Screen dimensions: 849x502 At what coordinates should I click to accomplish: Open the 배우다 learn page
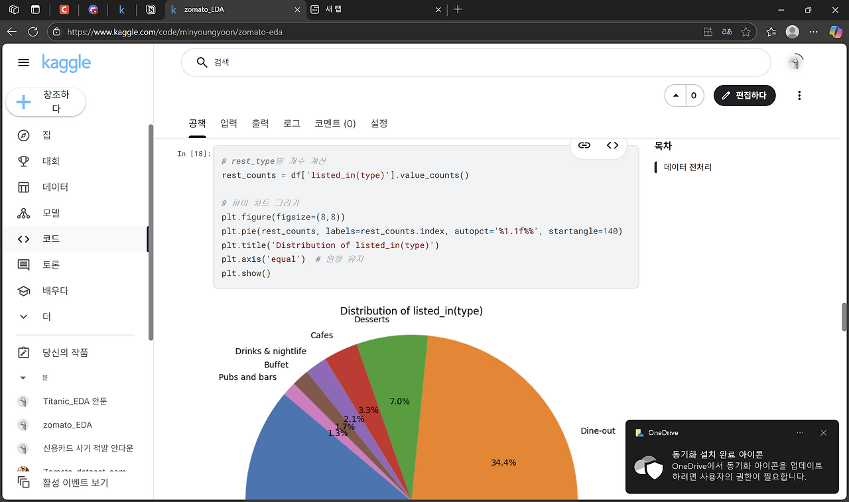55,290
